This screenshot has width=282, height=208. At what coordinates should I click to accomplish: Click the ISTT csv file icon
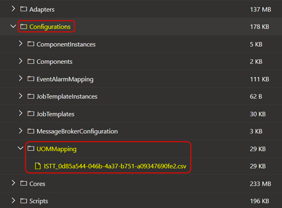pyautogui.click(x=38, y=166)
